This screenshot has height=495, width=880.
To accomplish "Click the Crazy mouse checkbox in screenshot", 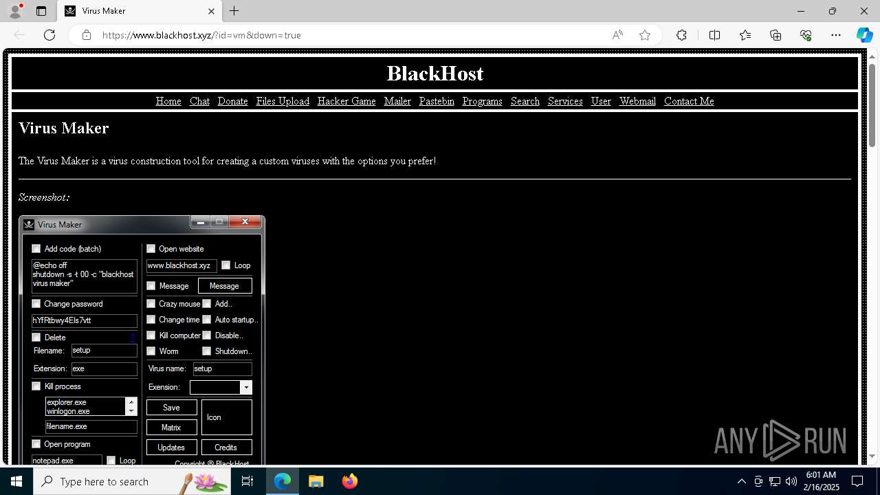I will (151, 303).
